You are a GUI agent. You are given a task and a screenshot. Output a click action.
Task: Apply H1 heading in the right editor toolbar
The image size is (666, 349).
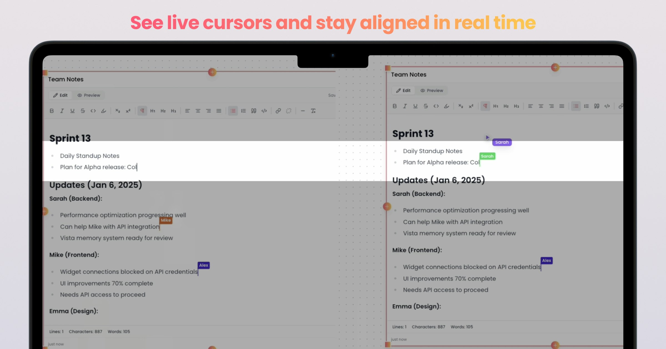[496, 106]
